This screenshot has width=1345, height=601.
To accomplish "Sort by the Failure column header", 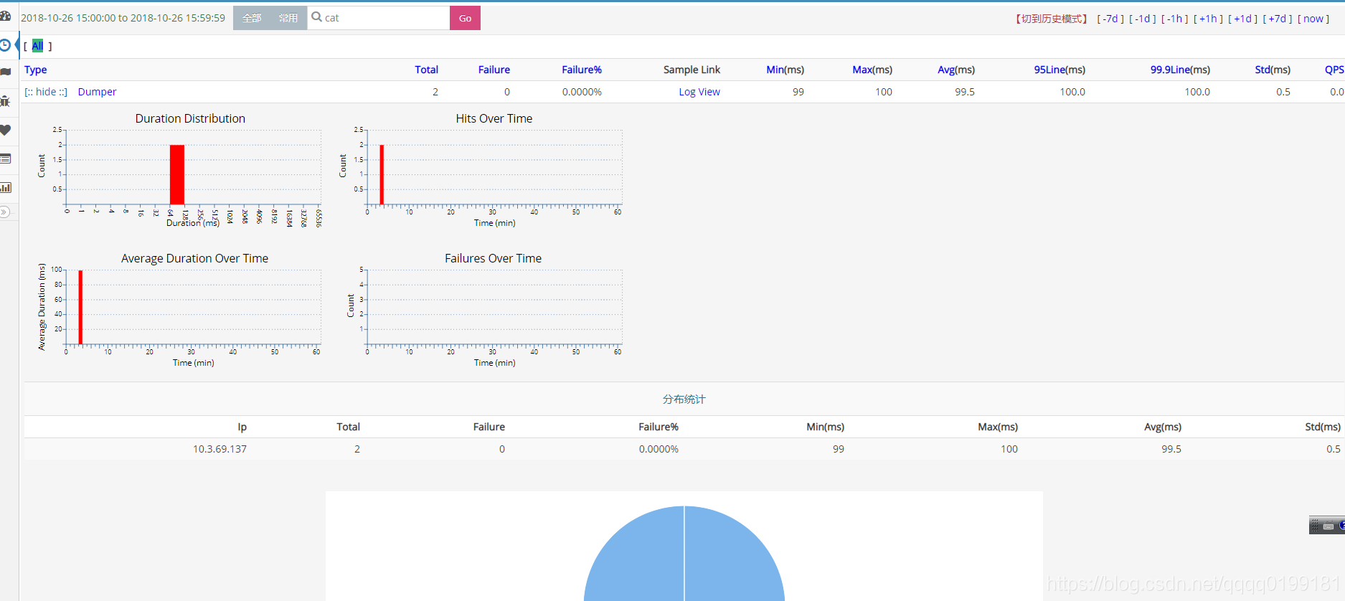I will click(494, 70).
